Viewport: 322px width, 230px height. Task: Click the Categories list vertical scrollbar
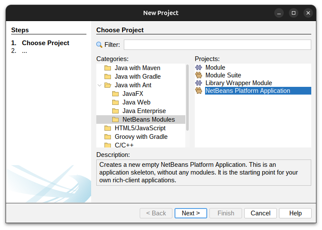click(x=187, y=97)
